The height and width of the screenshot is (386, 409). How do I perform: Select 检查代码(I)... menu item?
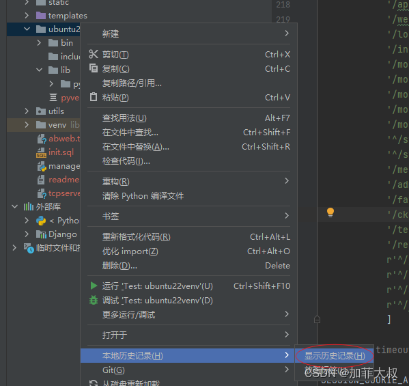(x=189, y=161)
